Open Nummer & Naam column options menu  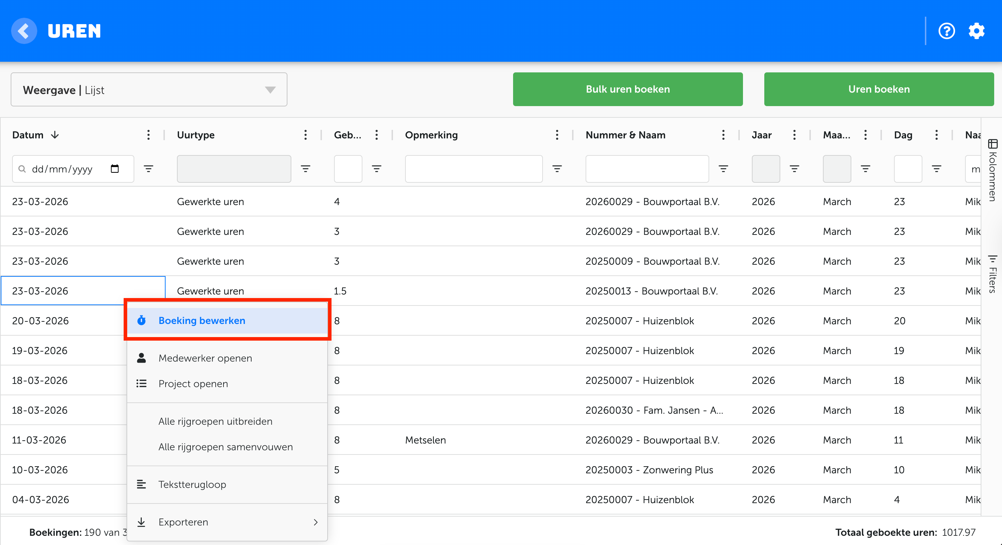tap(723, 135)
